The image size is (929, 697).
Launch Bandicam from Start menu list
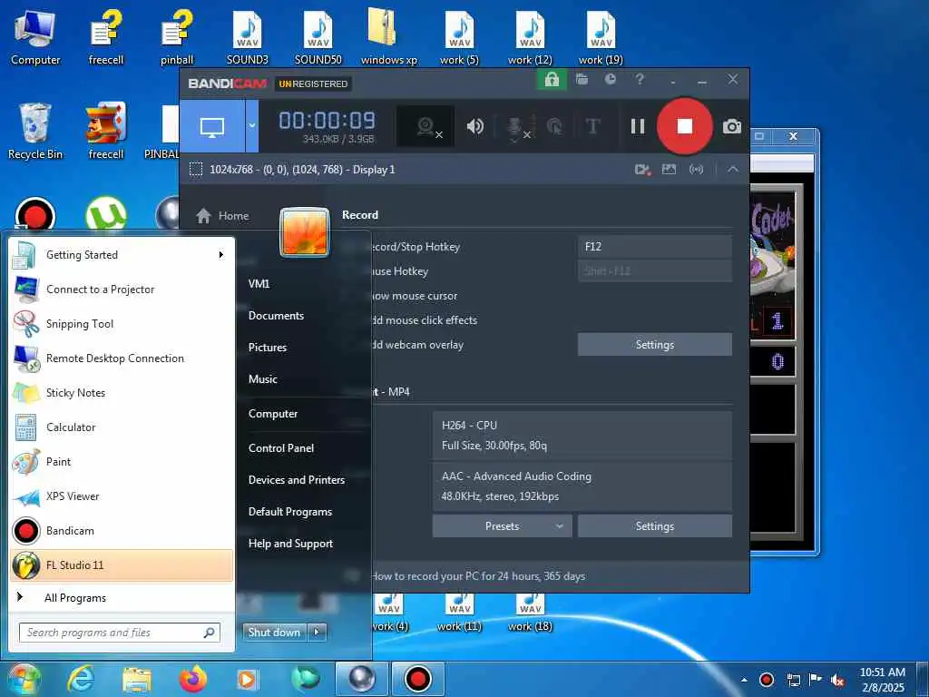pos(122,530)
